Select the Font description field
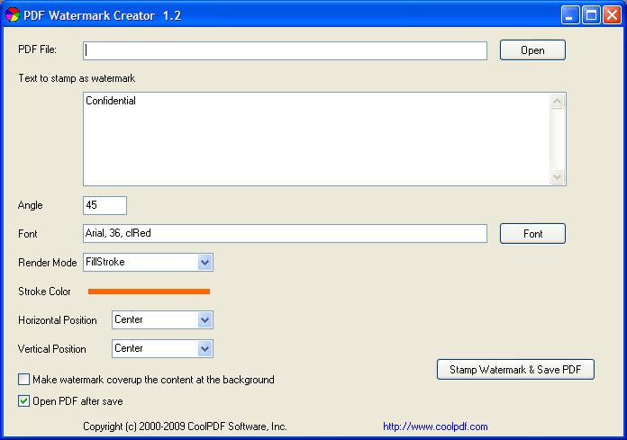 (x=285, y=234)
